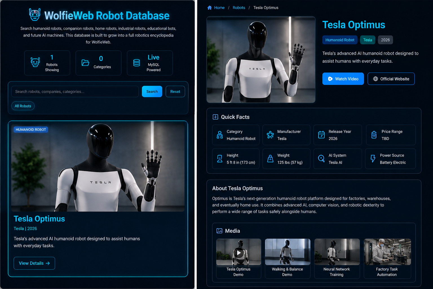Screen dimensions: 433x289
Task: Click the database icon beside Live MySQL Powered
Action: tap(137, 63)
